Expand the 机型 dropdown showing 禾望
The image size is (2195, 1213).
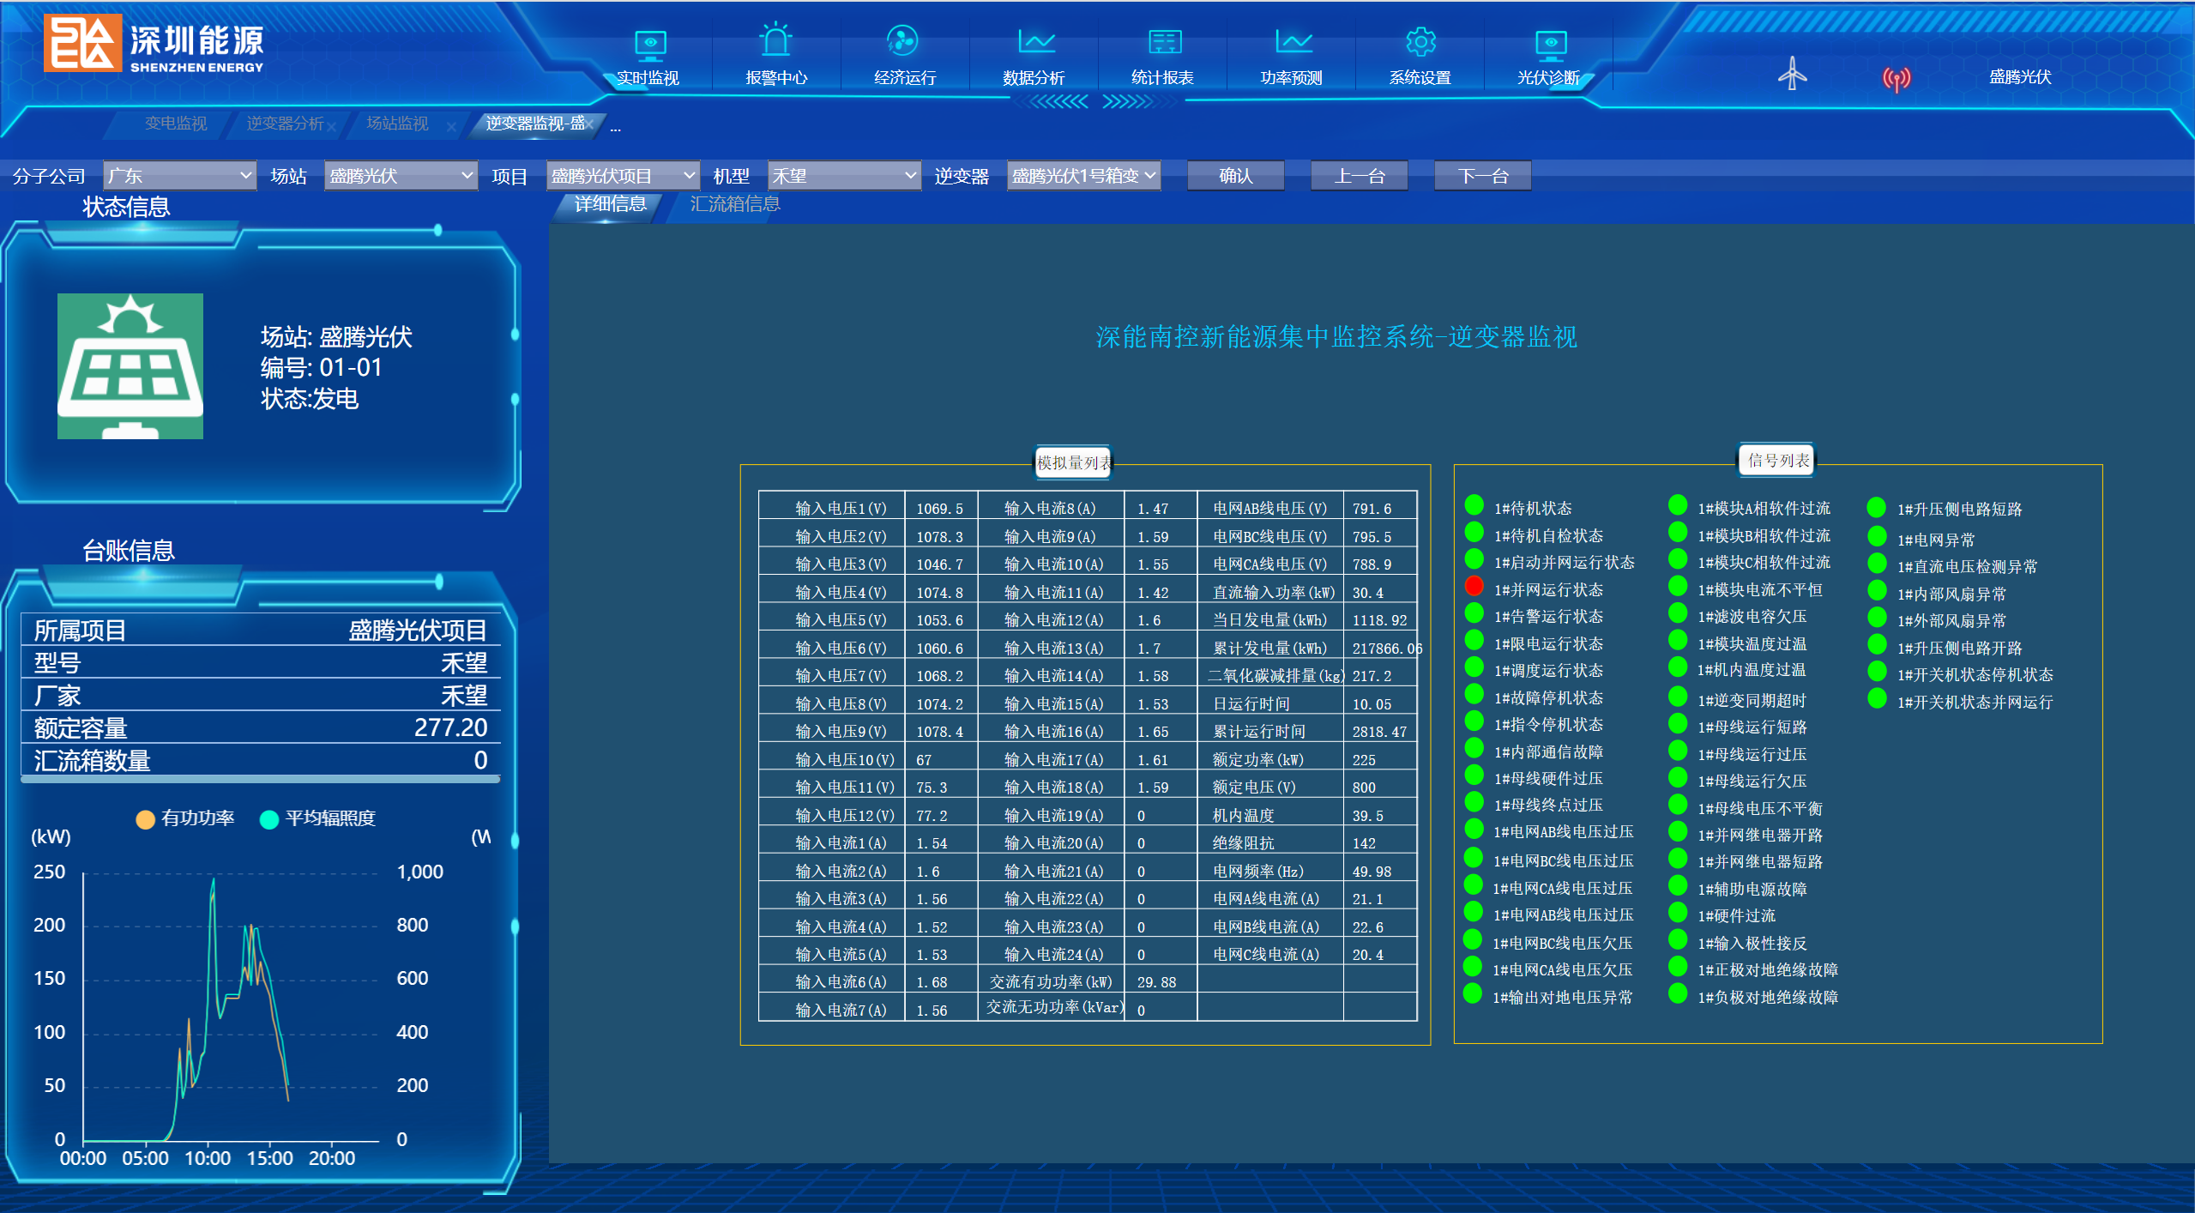click(x=844, y=176)
